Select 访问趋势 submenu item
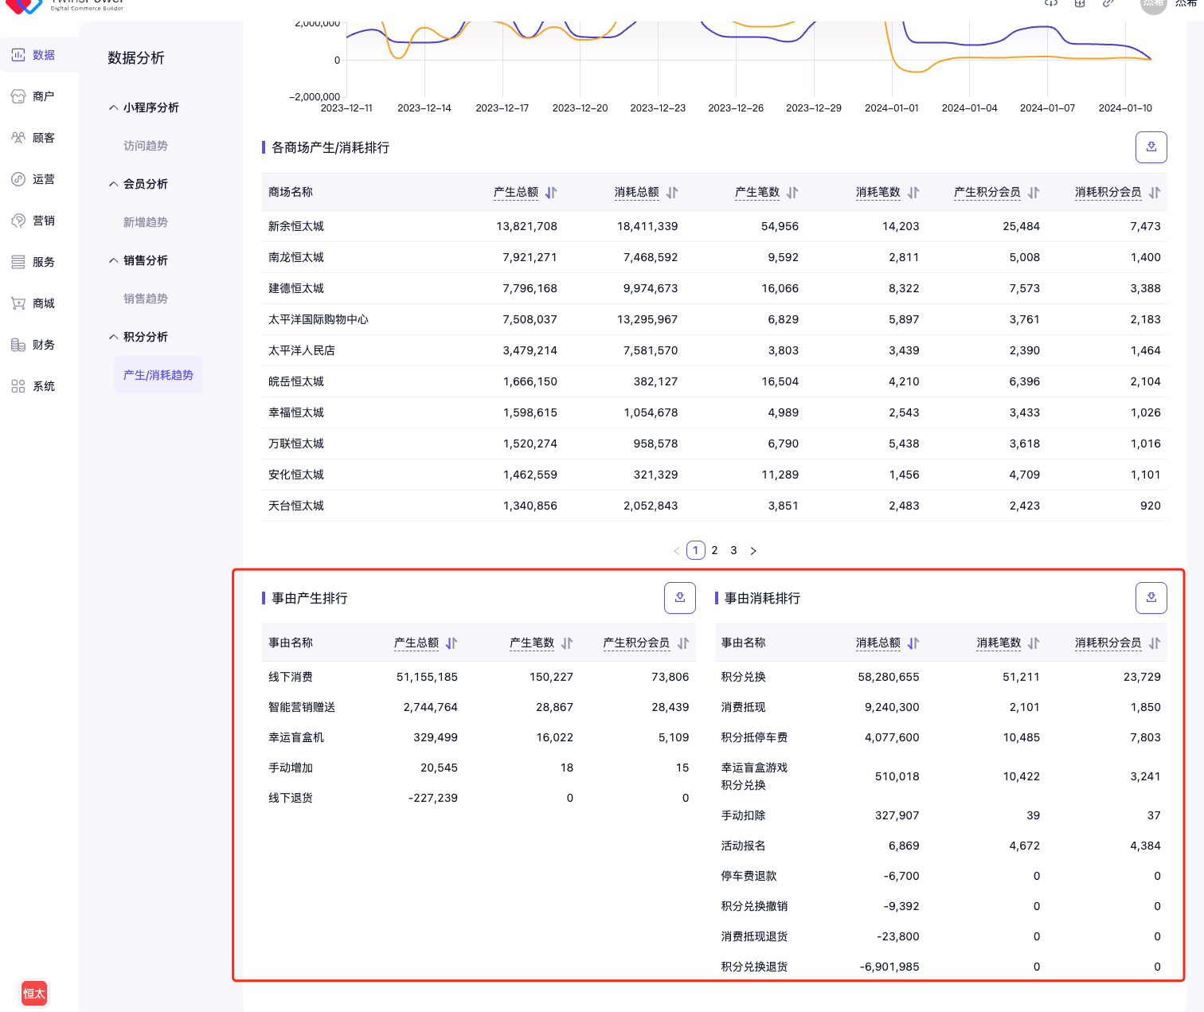1204x1012 pixels. point(146,146)
